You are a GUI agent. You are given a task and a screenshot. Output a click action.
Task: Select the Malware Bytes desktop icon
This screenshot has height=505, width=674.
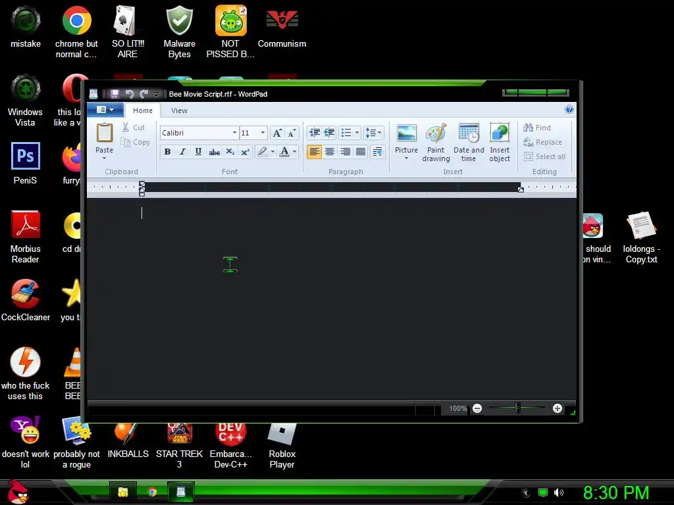point(179,32)
